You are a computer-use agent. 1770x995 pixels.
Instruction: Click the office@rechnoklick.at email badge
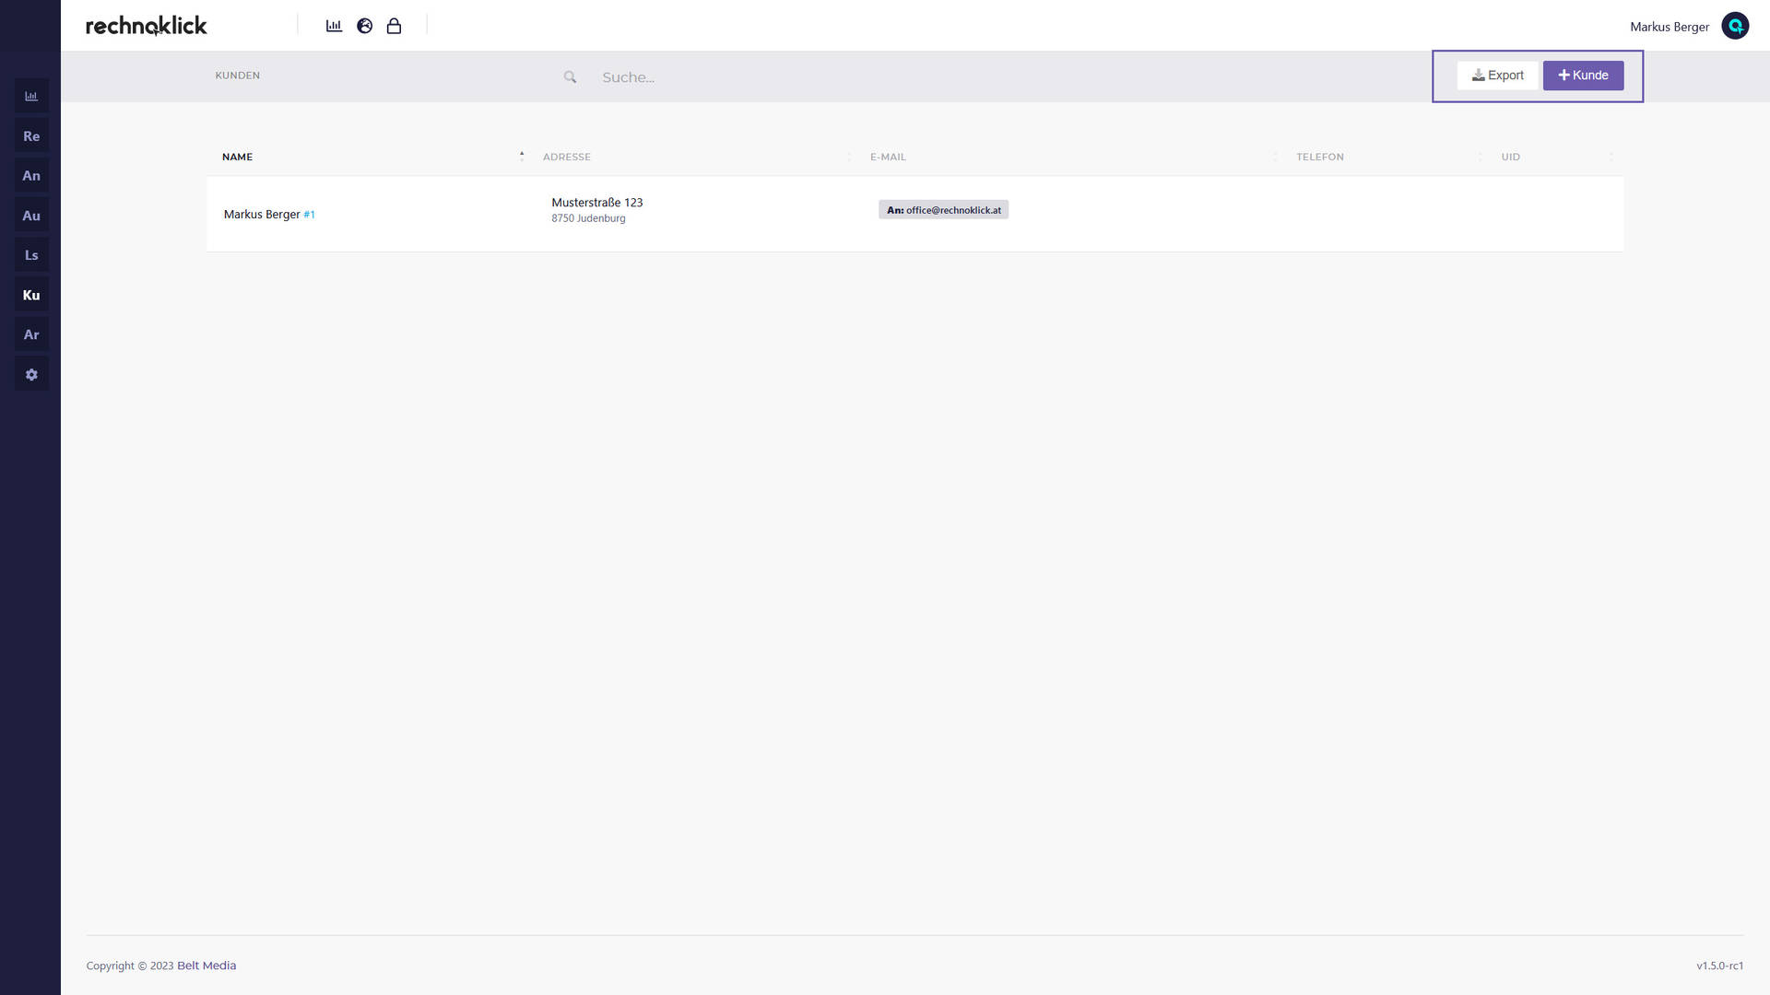click(943, 210)
